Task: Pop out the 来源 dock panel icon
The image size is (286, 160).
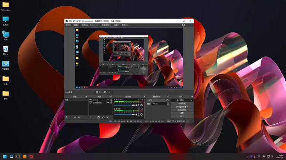Action: [x=111, y=97]
